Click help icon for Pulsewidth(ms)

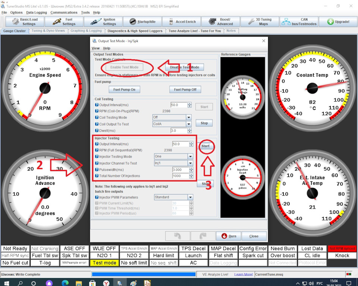pos(97,170)
